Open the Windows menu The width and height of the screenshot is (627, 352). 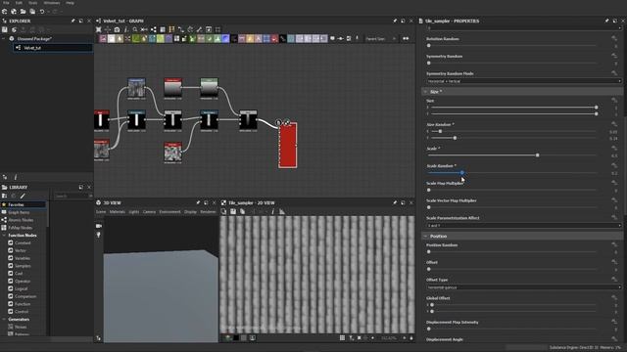pyautogui.click(x=52, y=3)
